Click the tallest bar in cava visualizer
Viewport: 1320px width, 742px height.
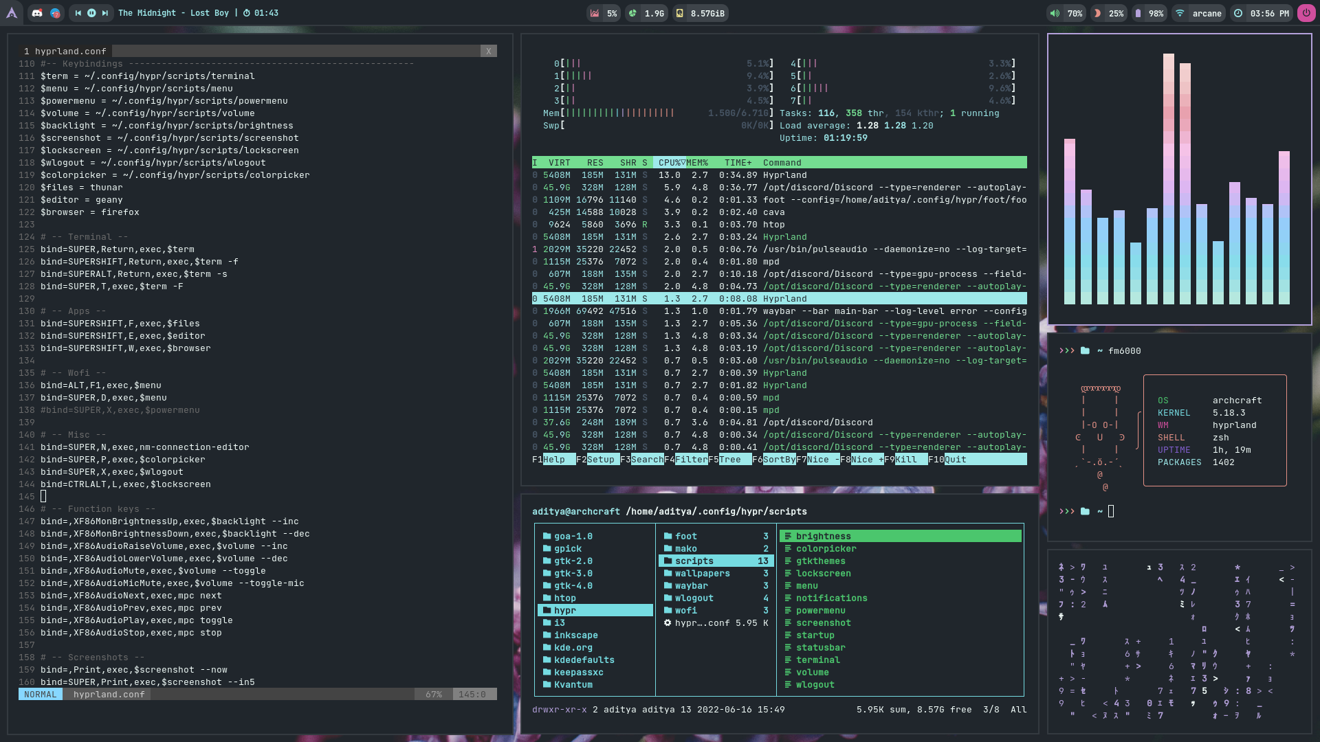[x=1169, y=179]
